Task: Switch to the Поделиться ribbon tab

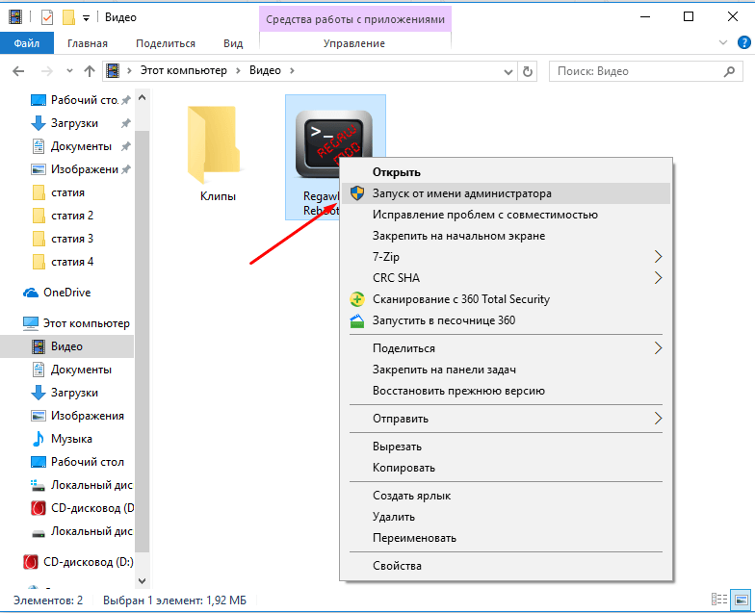Action: 166,43
